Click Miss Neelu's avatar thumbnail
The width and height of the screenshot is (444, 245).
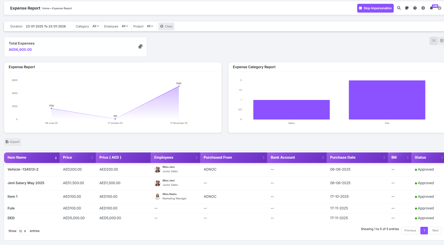[x=158, y=197]
